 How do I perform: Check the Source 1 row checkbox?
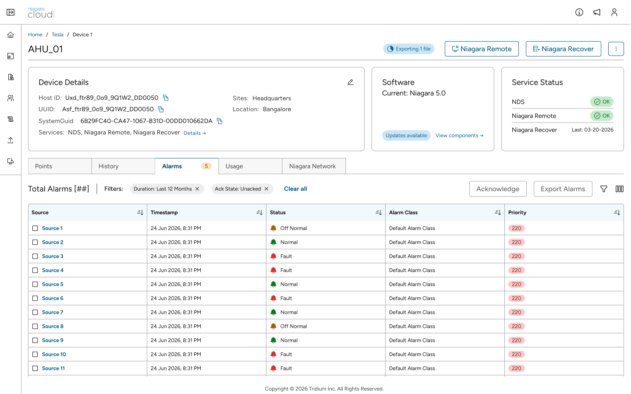pos(35,229)
